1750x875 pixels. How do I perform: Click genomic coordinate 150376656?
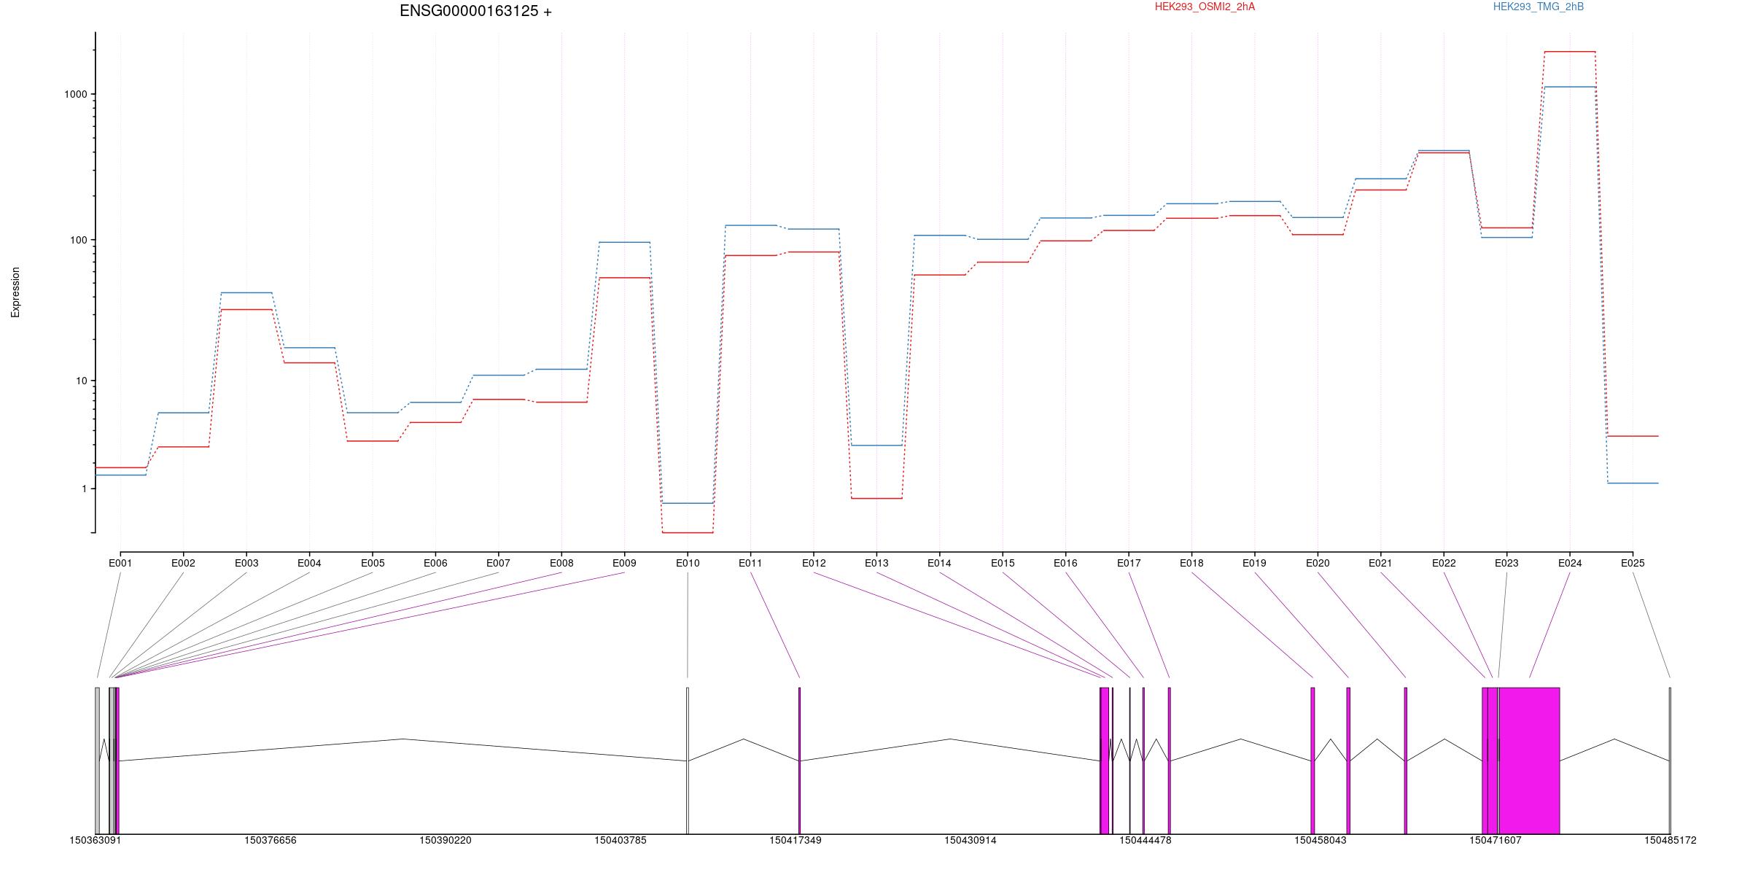(x=271, y=840)
